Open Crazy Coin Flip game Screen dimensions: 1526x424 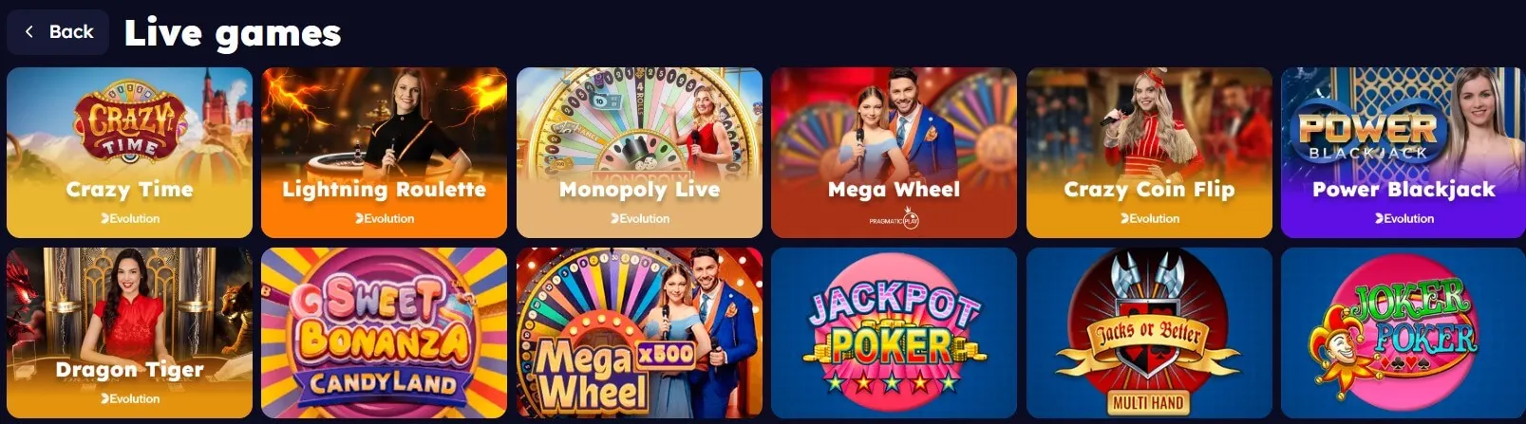pos(1149,153)
